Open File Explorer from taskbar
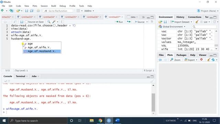The width and height of the screenshot is (220, 124). [92, 121]
